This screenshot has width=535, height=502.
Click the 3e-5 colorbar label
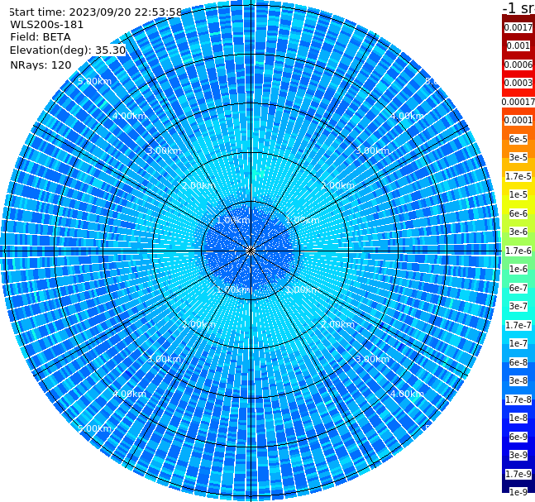(518, 157)
